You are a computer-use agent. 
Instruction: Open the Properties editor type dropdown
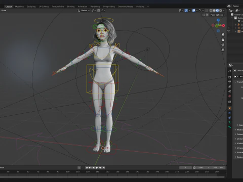[x=231, y=65]
